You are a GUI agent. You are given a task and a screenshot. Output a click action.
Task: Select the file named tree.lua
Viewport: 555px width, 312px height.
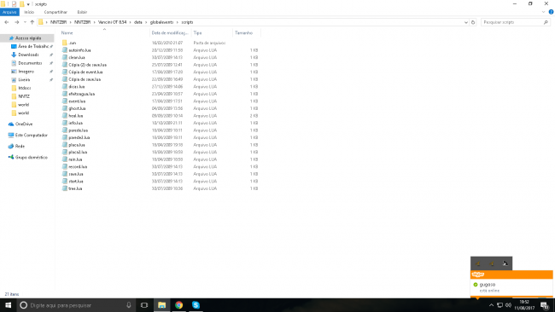pos(75,188)
